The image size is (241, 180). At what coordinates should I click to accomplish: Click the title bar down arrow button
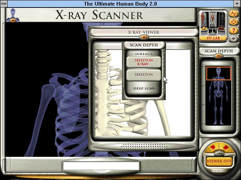pos(237,3)
